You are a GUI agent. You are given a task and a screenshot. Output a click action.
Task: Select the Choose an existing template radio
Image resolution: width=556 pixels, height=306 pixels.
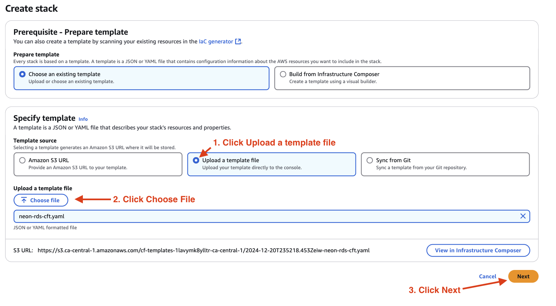click(x=22, y=74)
